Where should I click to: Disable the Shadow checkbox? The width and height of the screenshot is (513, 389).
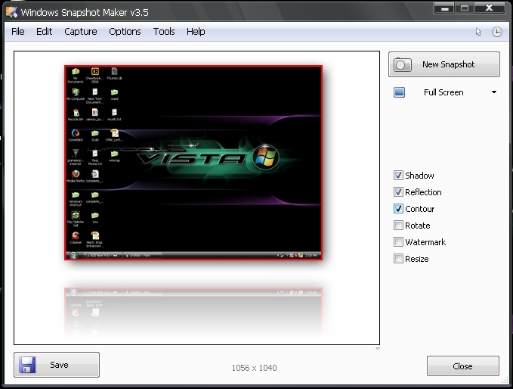[x=398, y=176]
